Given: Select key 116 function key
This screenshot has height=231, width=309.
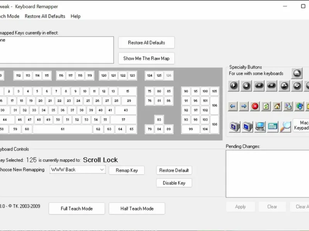Looking at the screenshot, I should 61,75.
